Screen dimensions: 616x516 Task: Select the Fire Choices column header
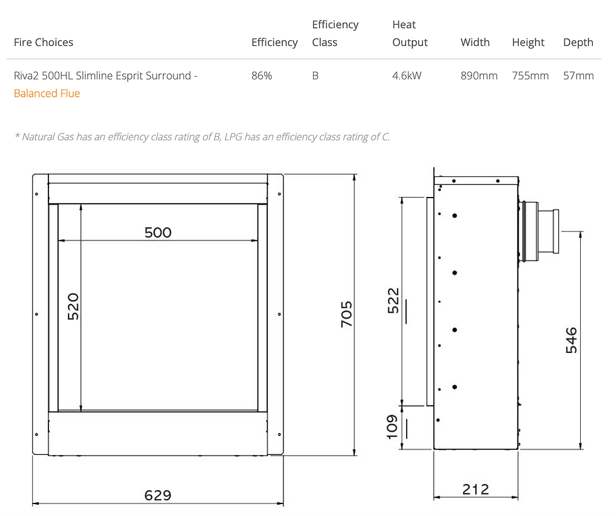43,43
